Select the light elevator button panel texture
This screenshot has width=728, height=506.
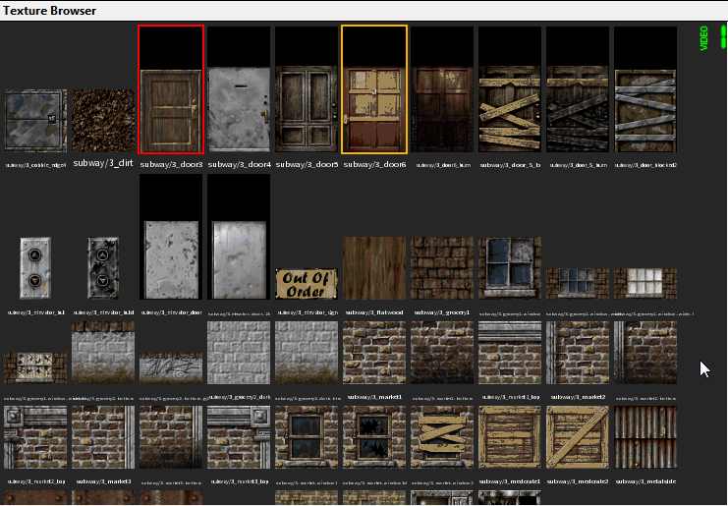[35, 268]
